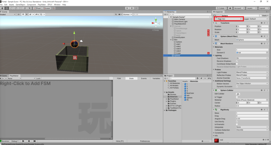271x145 pixels.
Task: Click the Edit Collider icon button
Action: pos(238,94)
